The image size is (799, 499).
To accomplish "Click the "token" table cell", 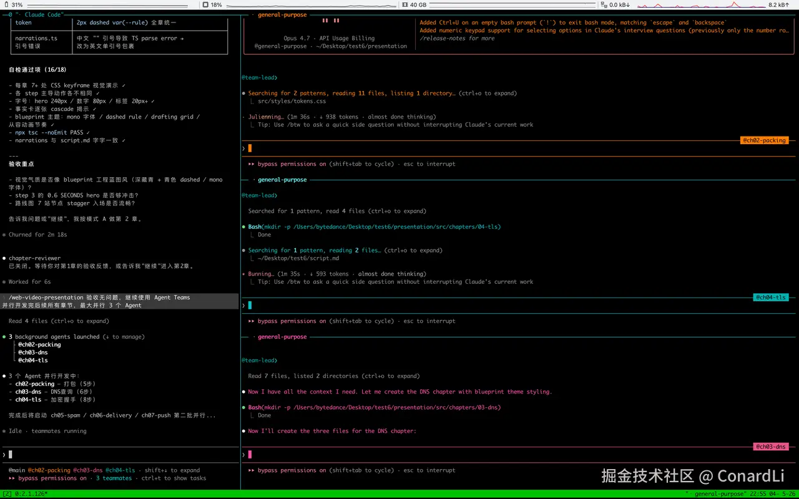I will 23,22.
